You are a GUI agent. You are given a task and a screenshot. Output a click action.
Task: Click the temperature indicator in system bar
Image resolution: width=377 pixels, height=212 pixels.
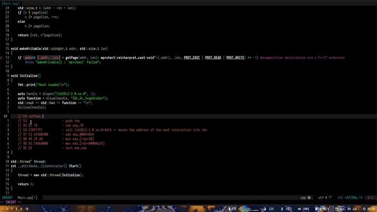click(287, 209)
